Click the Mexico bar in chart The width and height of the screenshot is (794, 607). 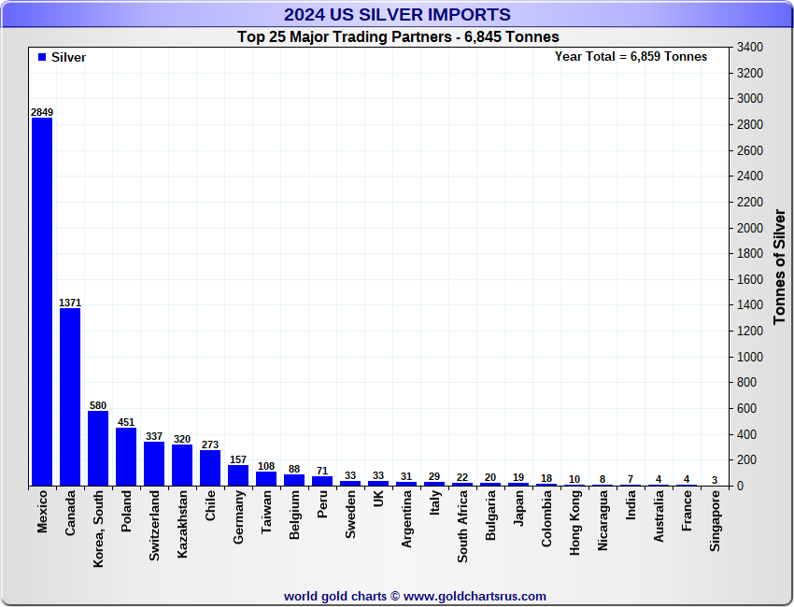pyautogui.click(x=42, y=301)
